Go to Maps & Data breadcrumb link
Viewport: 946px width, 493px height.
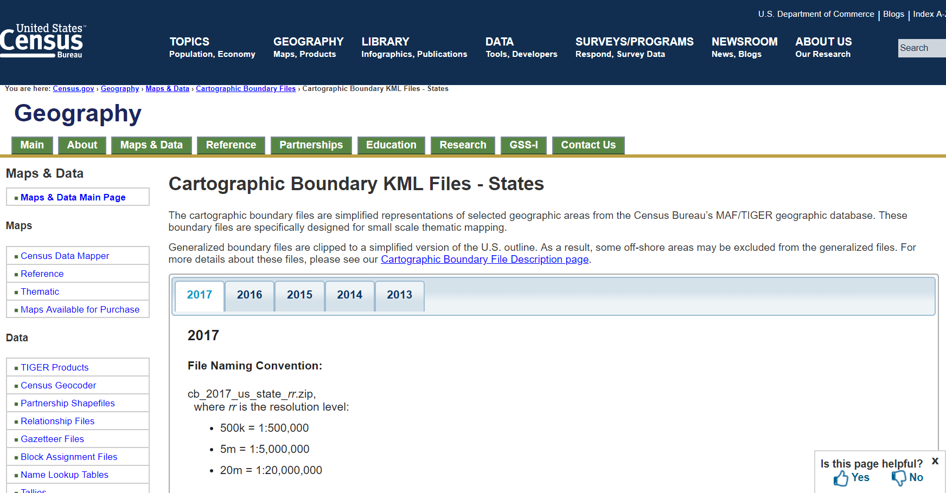[167, 89]
